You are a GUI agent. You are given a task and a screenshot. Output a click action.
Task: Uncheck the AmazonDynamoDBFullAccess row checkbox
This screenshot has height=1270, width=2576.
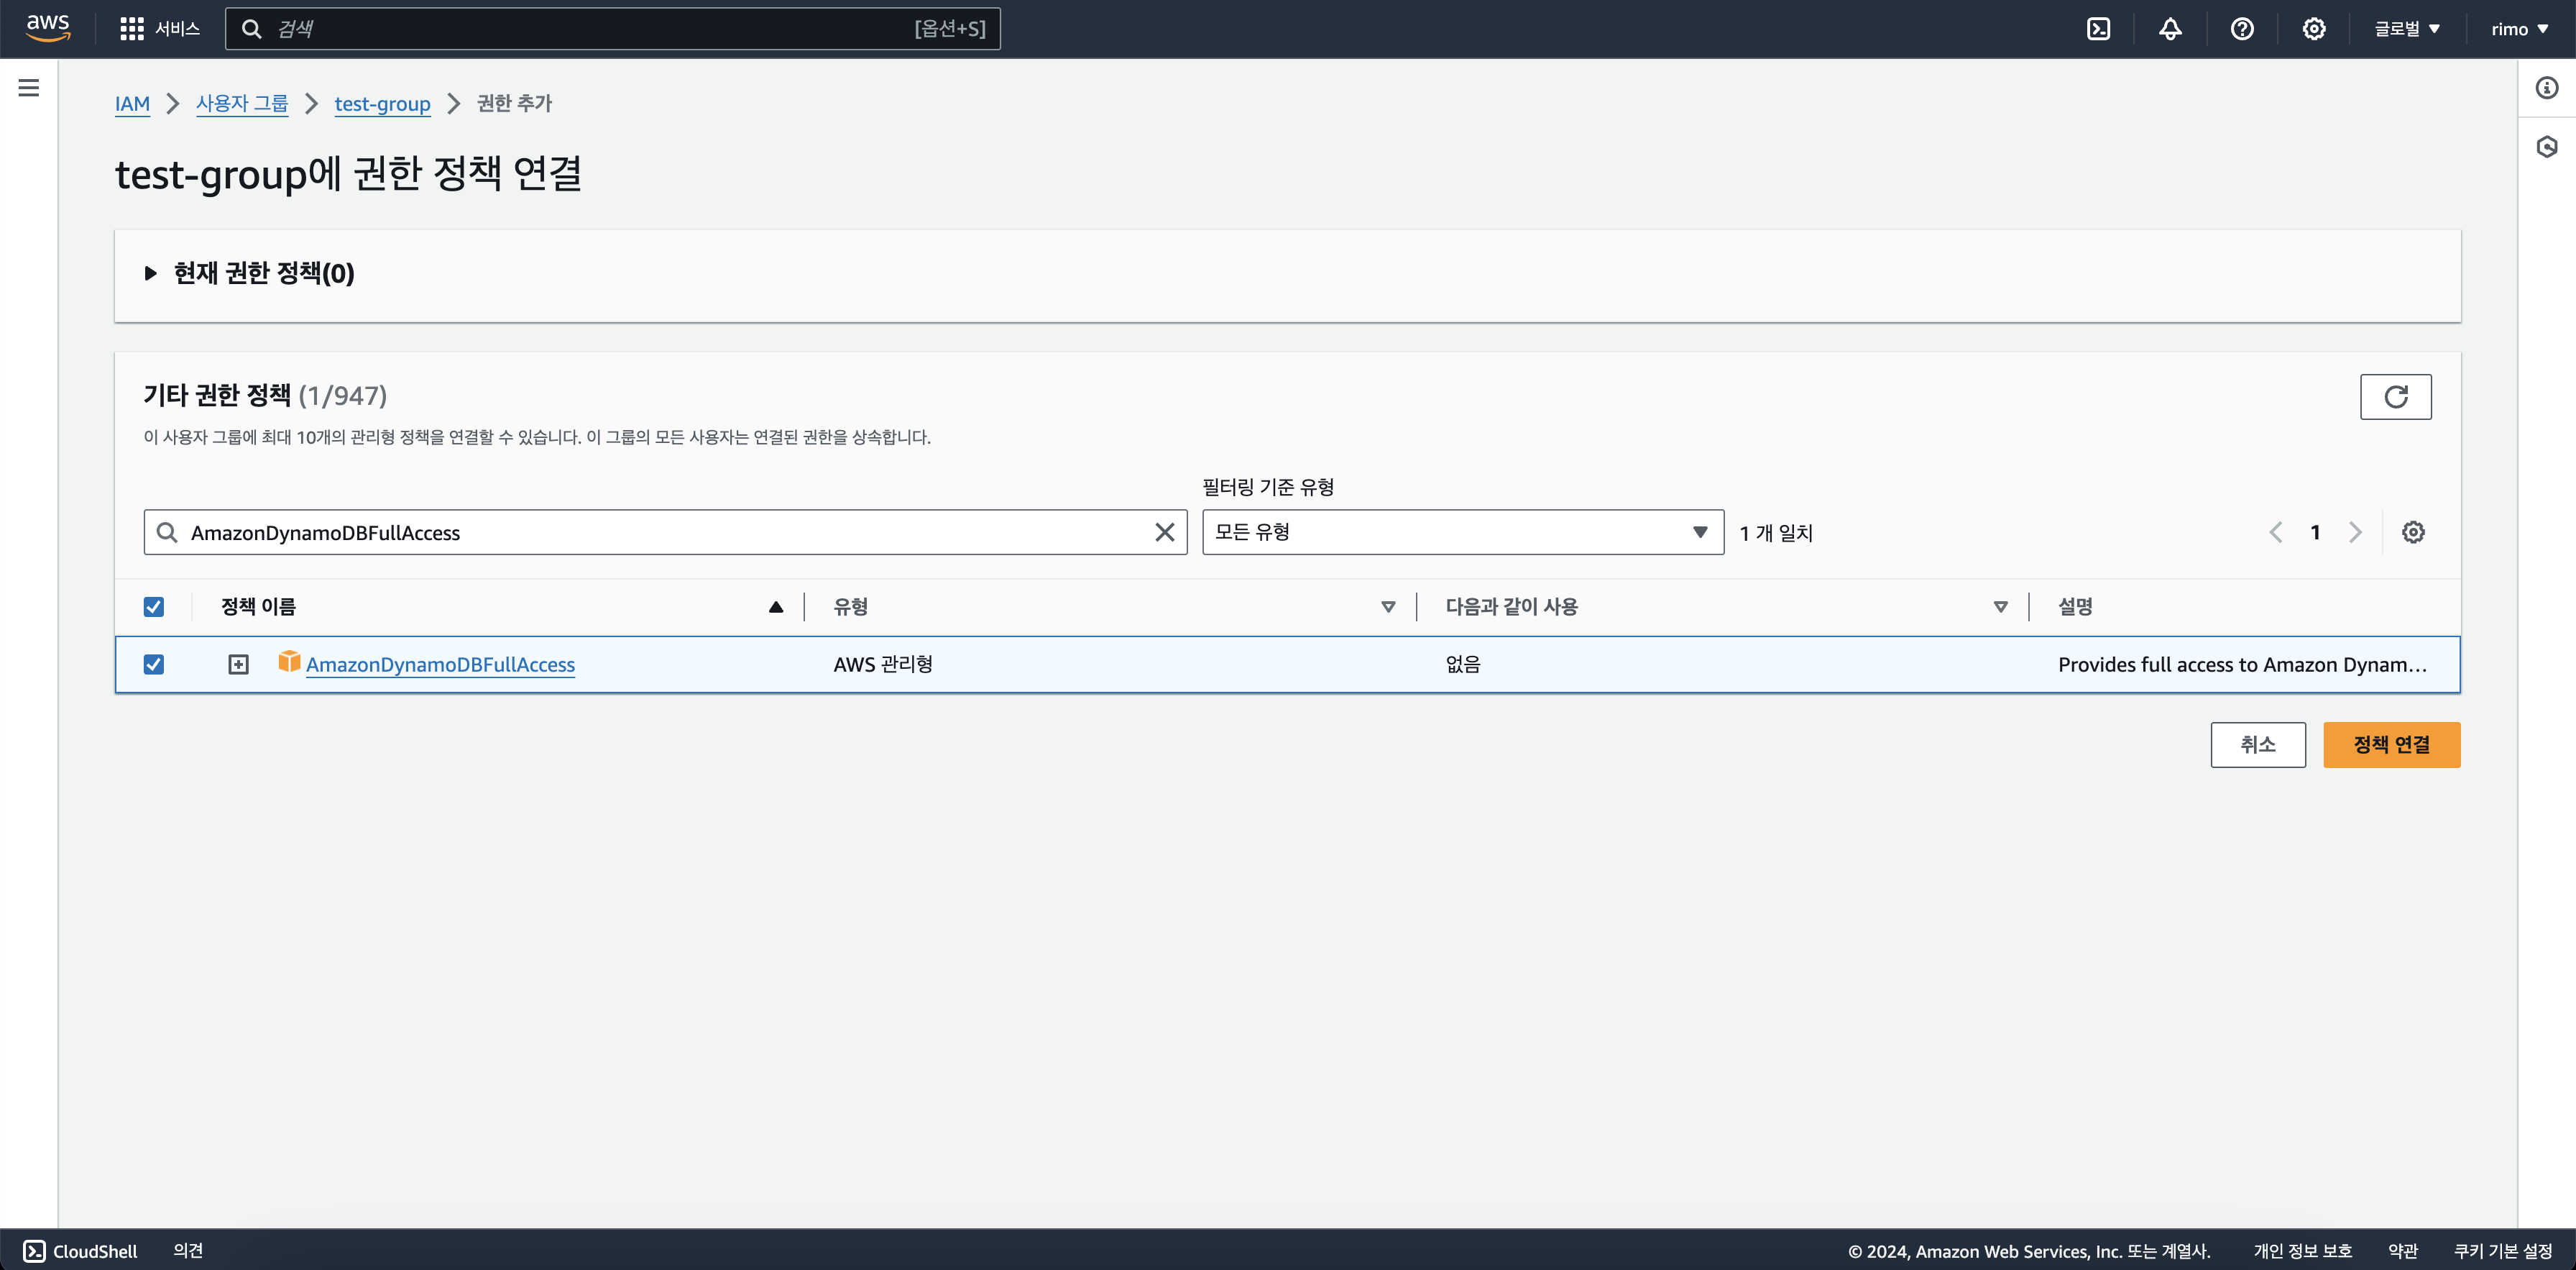[x=154, y=664]
